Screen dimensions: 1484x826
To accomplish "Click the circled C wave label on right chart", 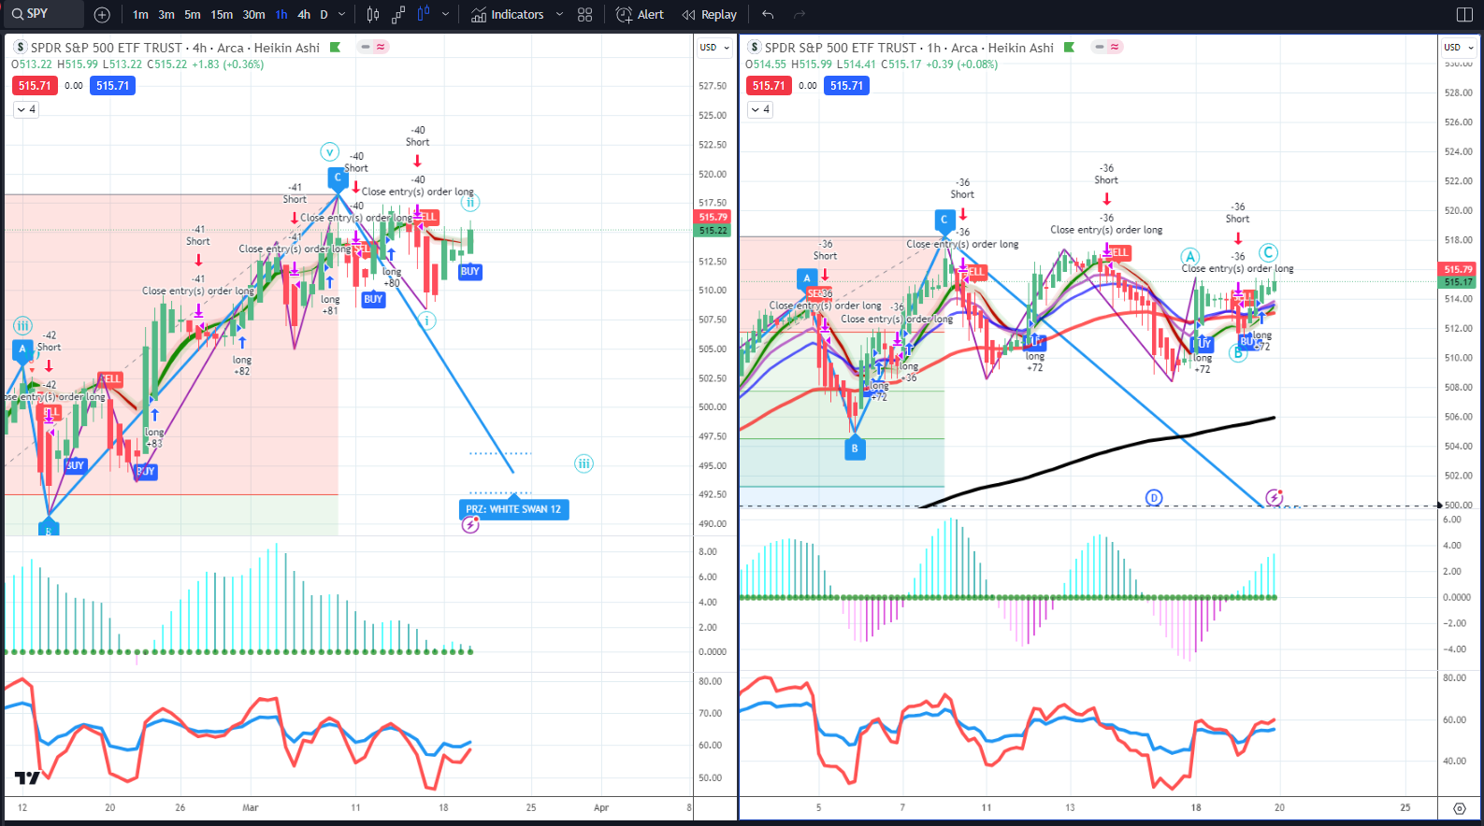I will tap(1268, 252).
